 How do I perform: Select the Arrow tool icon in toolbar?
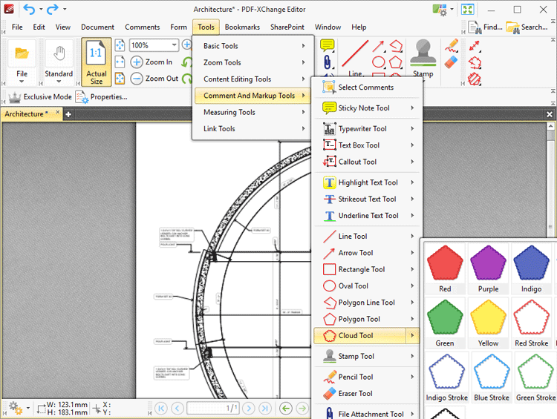point(378,46)
